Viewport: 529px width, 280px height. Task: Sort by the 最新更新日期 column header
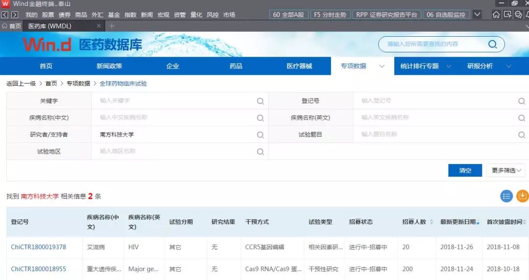click(458, 222)
